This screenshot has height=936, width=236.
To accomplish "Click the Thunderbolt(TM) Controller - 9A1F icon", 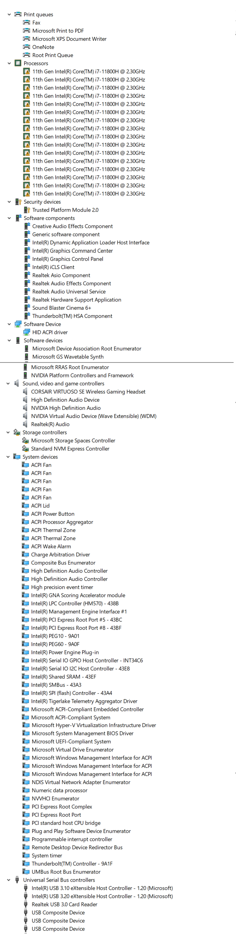I will pos(26,863).
